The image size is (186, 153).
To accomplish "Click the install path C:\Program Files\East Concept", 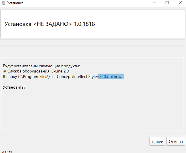I will (45, 76).
